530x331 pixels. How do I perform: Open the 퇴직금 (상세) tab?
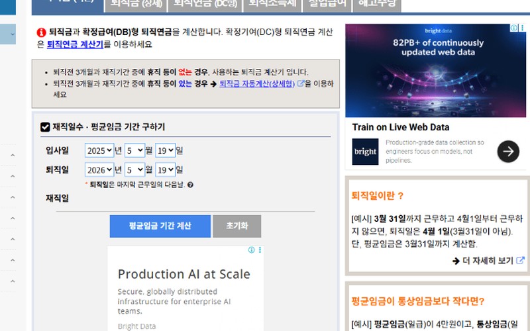(x=136, y=5)
